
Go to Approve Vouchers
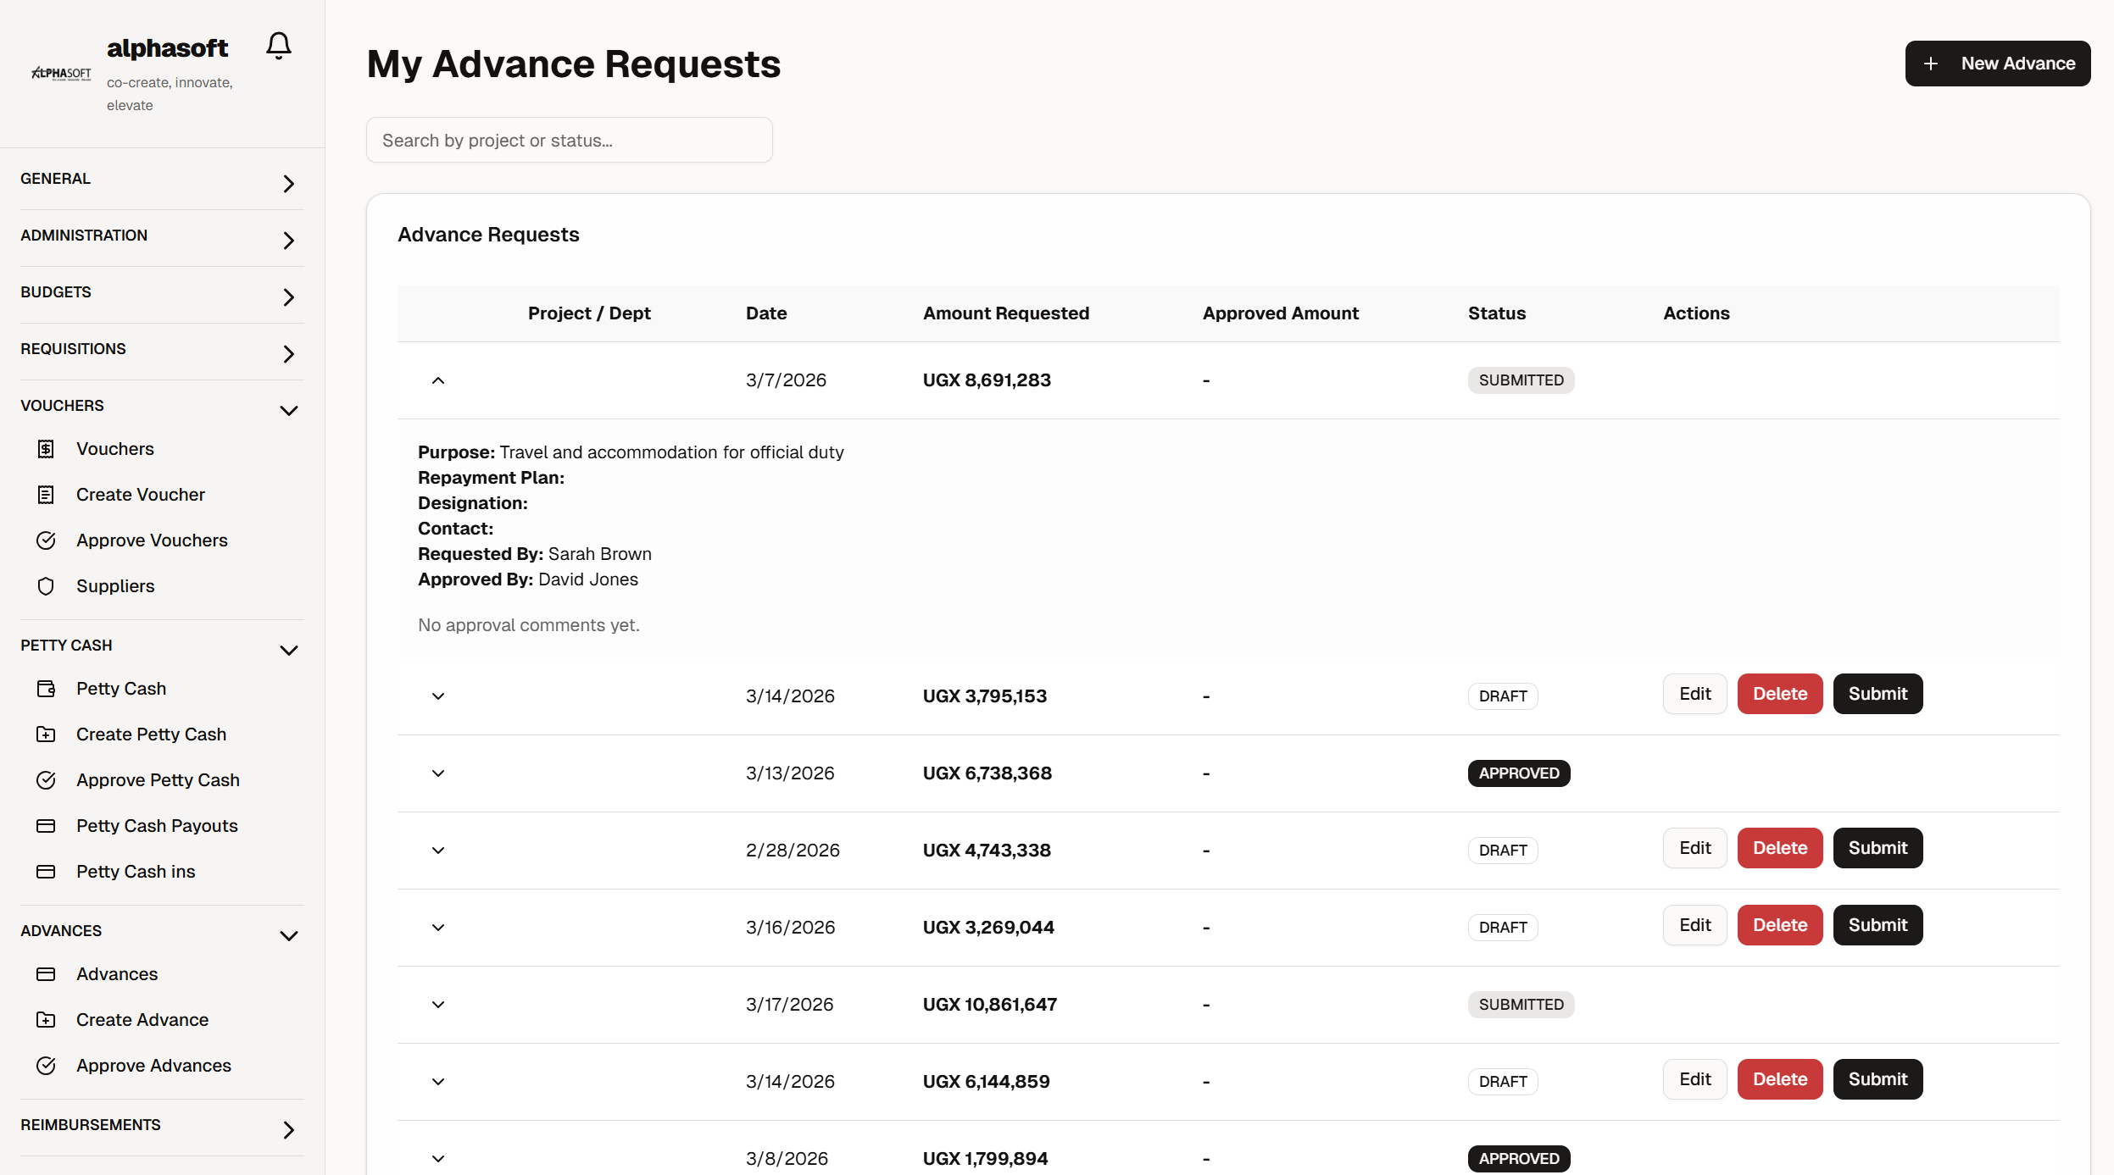point(152,540)
